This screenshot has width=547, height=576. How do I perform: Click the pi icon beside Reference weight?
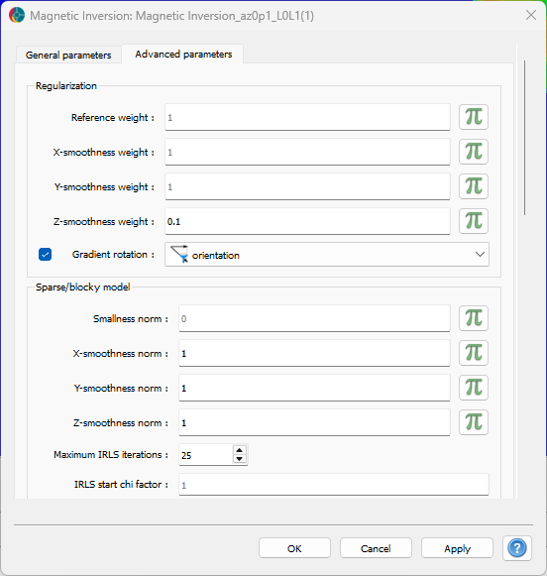coord(474,117)
